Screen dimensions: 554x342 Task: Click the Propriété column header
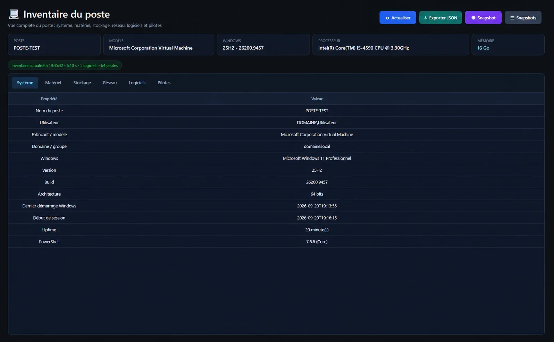[49, 99]
